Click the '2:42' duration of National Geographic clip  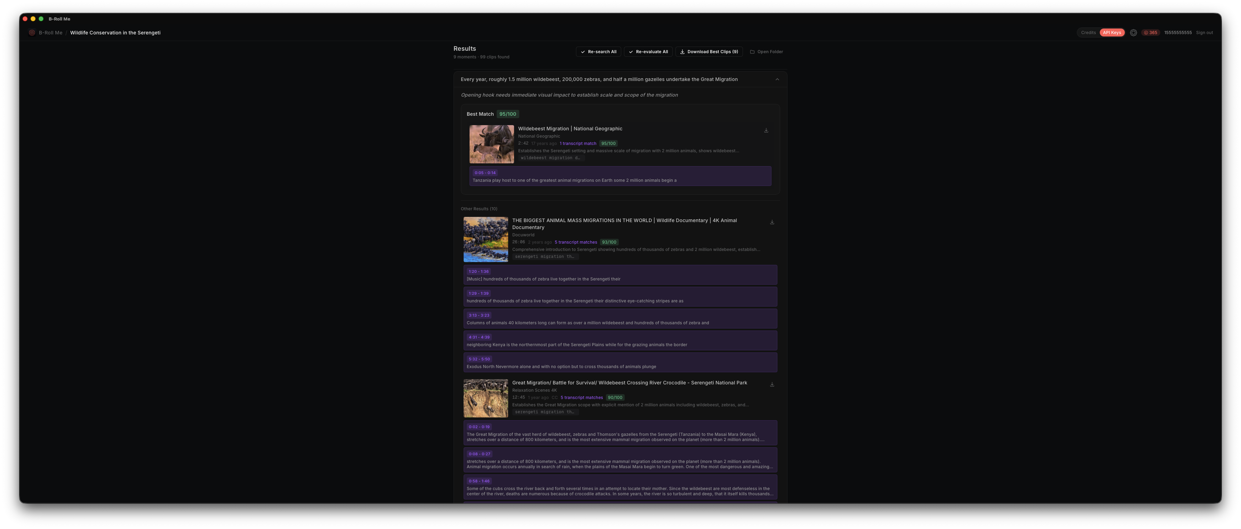523,144
